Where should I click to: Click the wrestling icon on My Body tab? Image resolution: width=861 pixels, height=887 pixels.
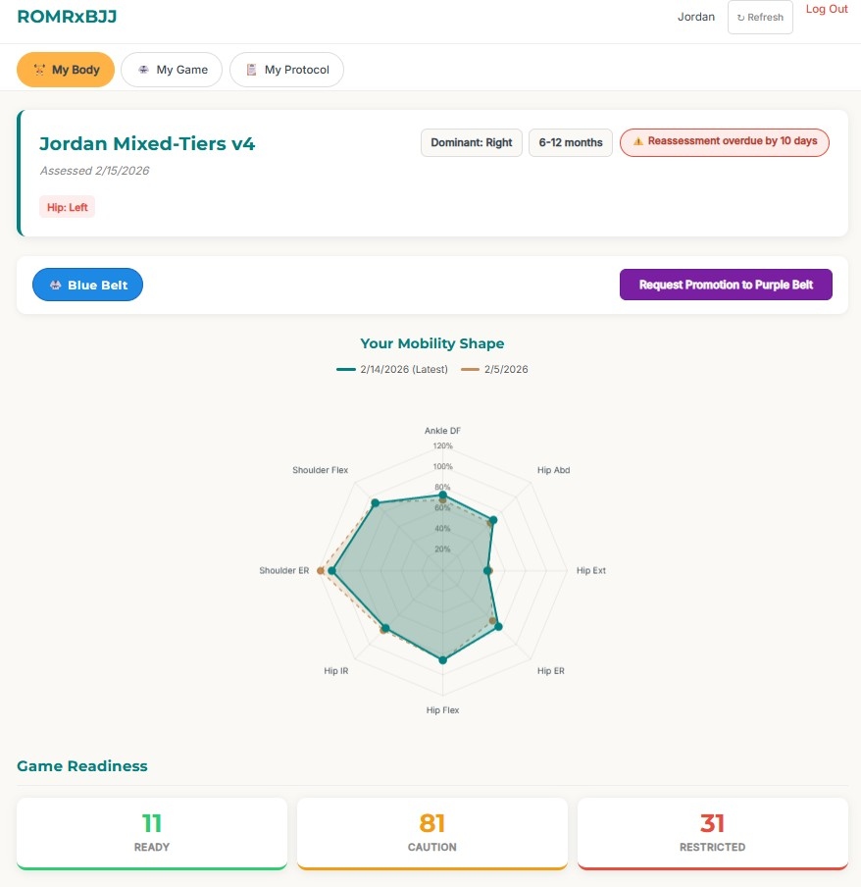pos(39,70)
